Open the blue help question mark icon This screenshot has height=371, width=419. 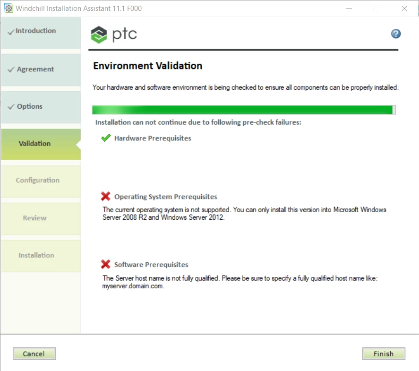pos(396,34)
